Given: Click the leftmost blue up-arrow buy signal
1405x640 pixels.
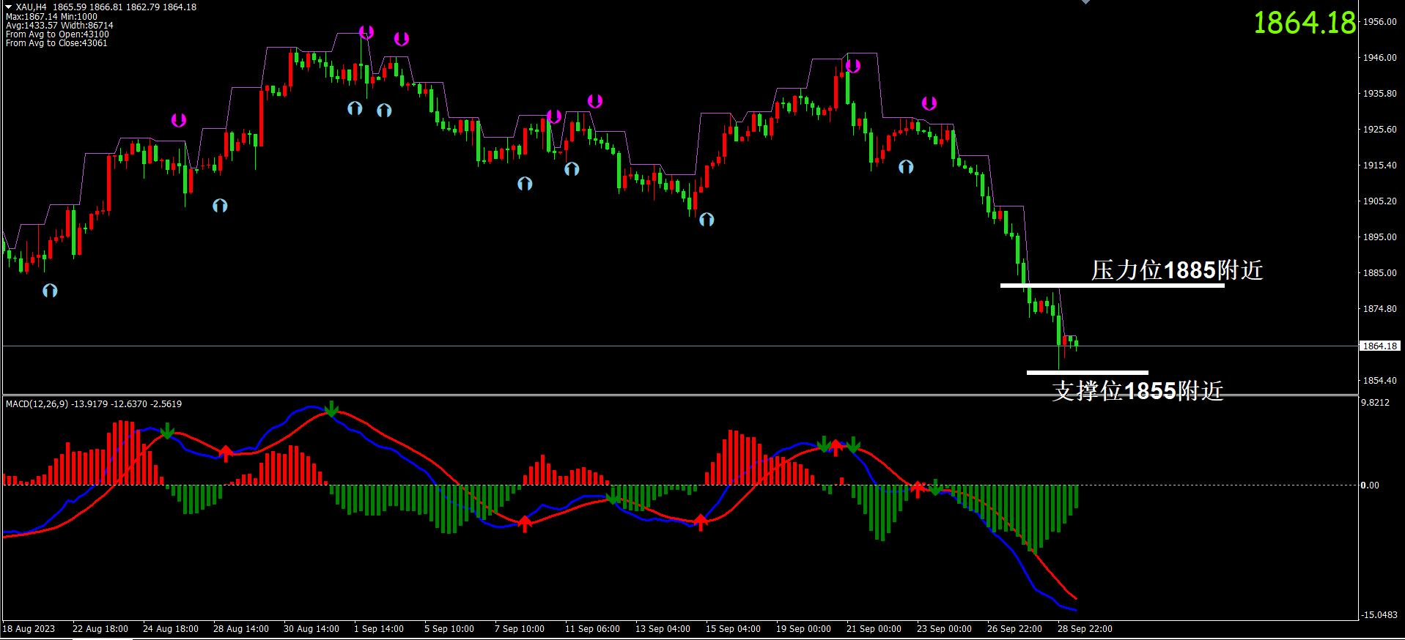Looking at the screenshot, I should click(50, 291).
